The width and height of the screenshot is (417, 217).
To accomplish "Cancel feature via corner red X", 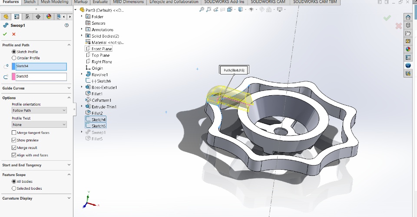I will (x=398, y=26).
